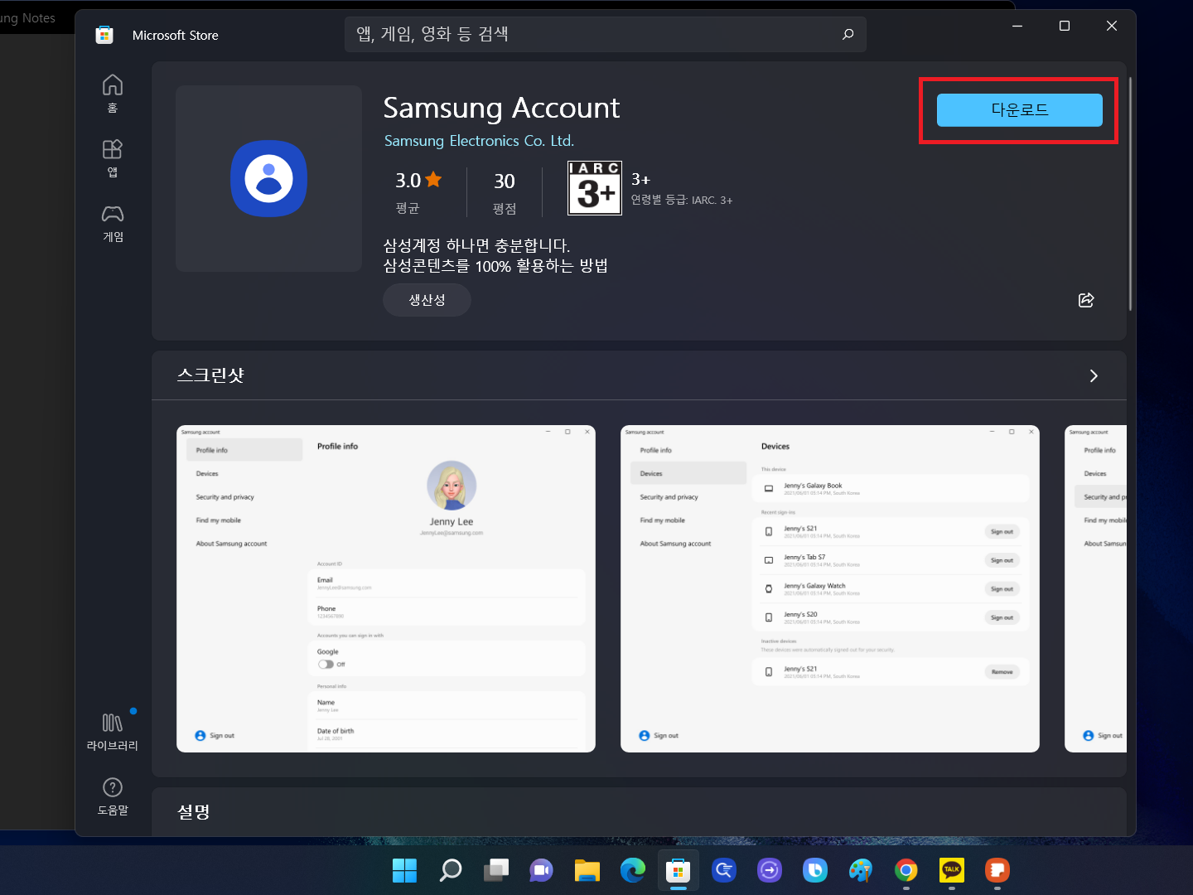Click the Samsung Account title text
This screenshot has height=895, width=1193.
click(x=501, y=108)
